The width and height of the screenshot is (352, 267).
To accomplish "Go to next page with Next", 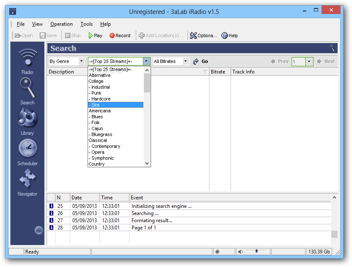I will pyautogui.click(x=326, y=61).
